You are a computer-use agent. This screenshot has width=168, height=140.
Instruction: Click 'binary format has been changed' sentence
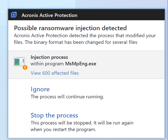81,42
